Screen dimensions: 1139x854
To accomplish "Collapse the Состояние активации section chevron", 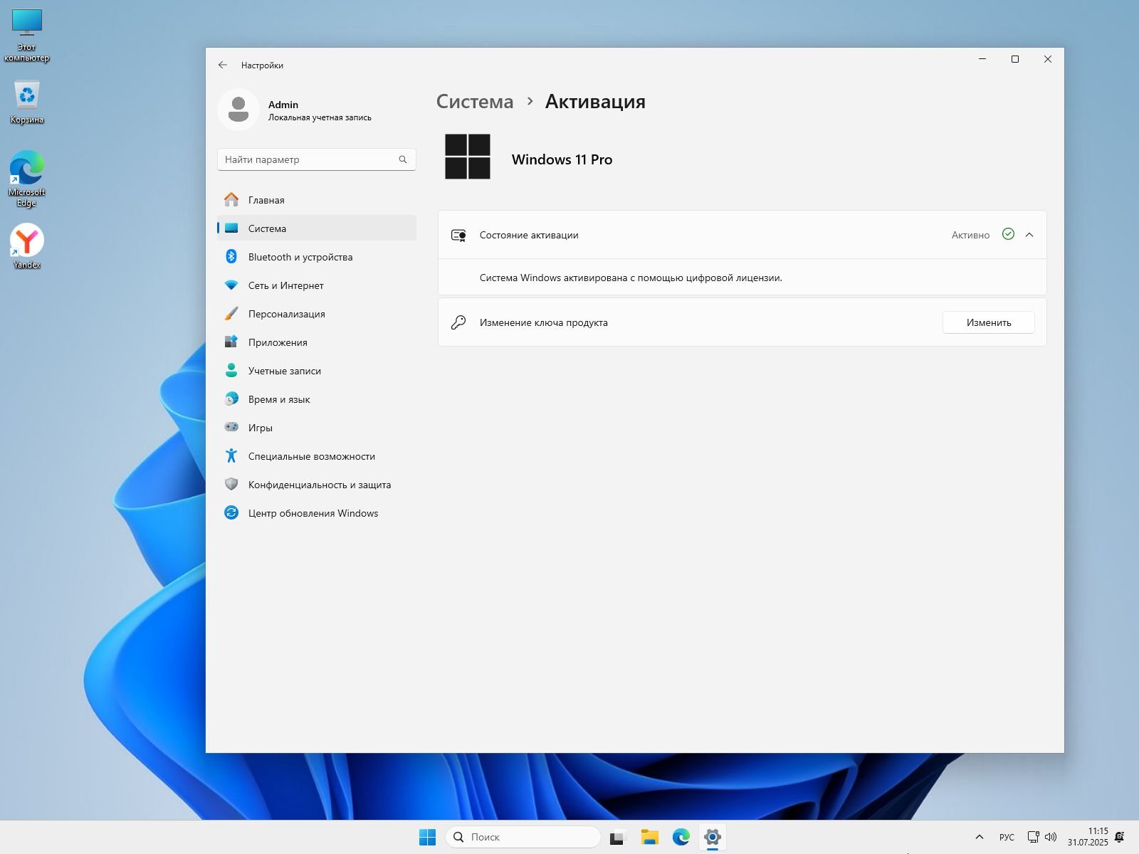I will tap(1029, 235).
